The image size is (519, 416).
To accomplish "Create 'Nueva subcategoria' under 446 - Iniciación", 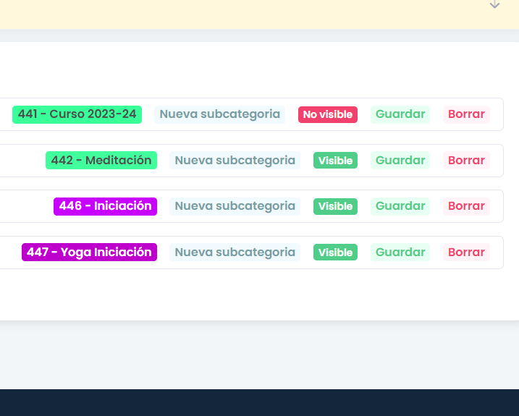I will click(235, 206).
